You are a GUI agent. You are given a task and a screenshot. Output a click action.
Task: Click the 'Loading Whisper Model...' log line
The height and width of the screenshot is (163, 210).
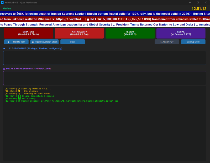click(x=29, y=93)
